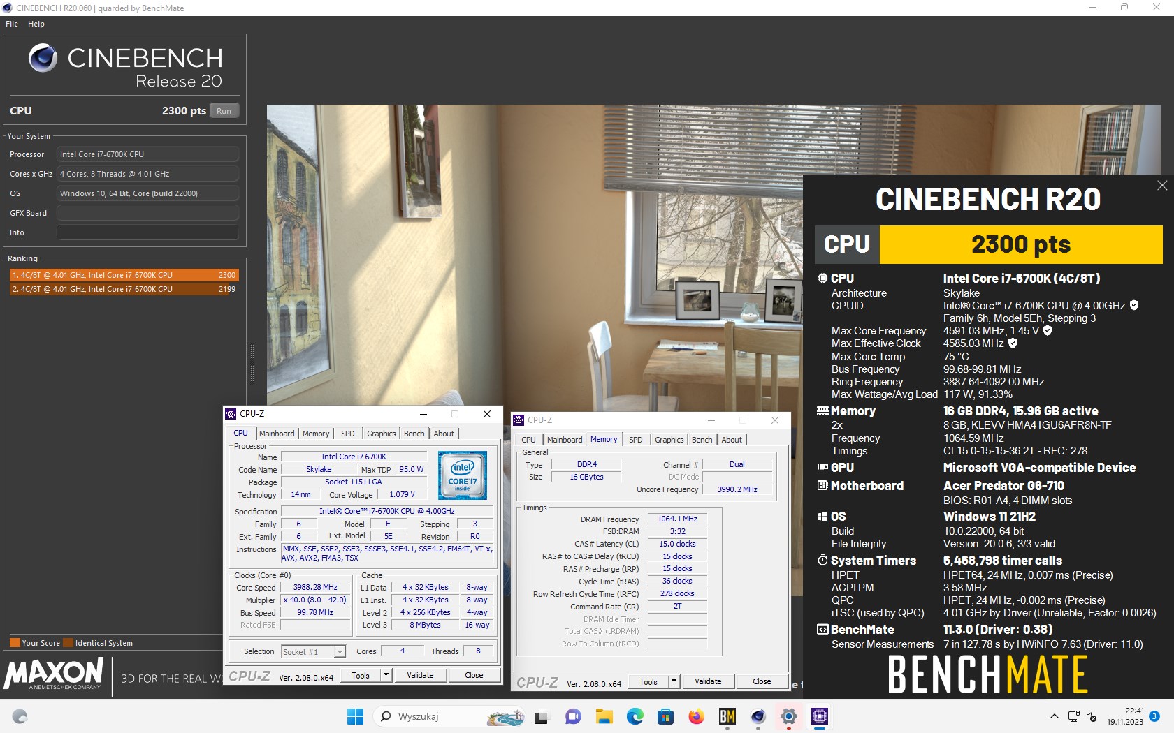The height and width of the screenshot is (733, 1174).
Task: Click the Tools button in the front CPU-Z window
Action: [361, 675]
